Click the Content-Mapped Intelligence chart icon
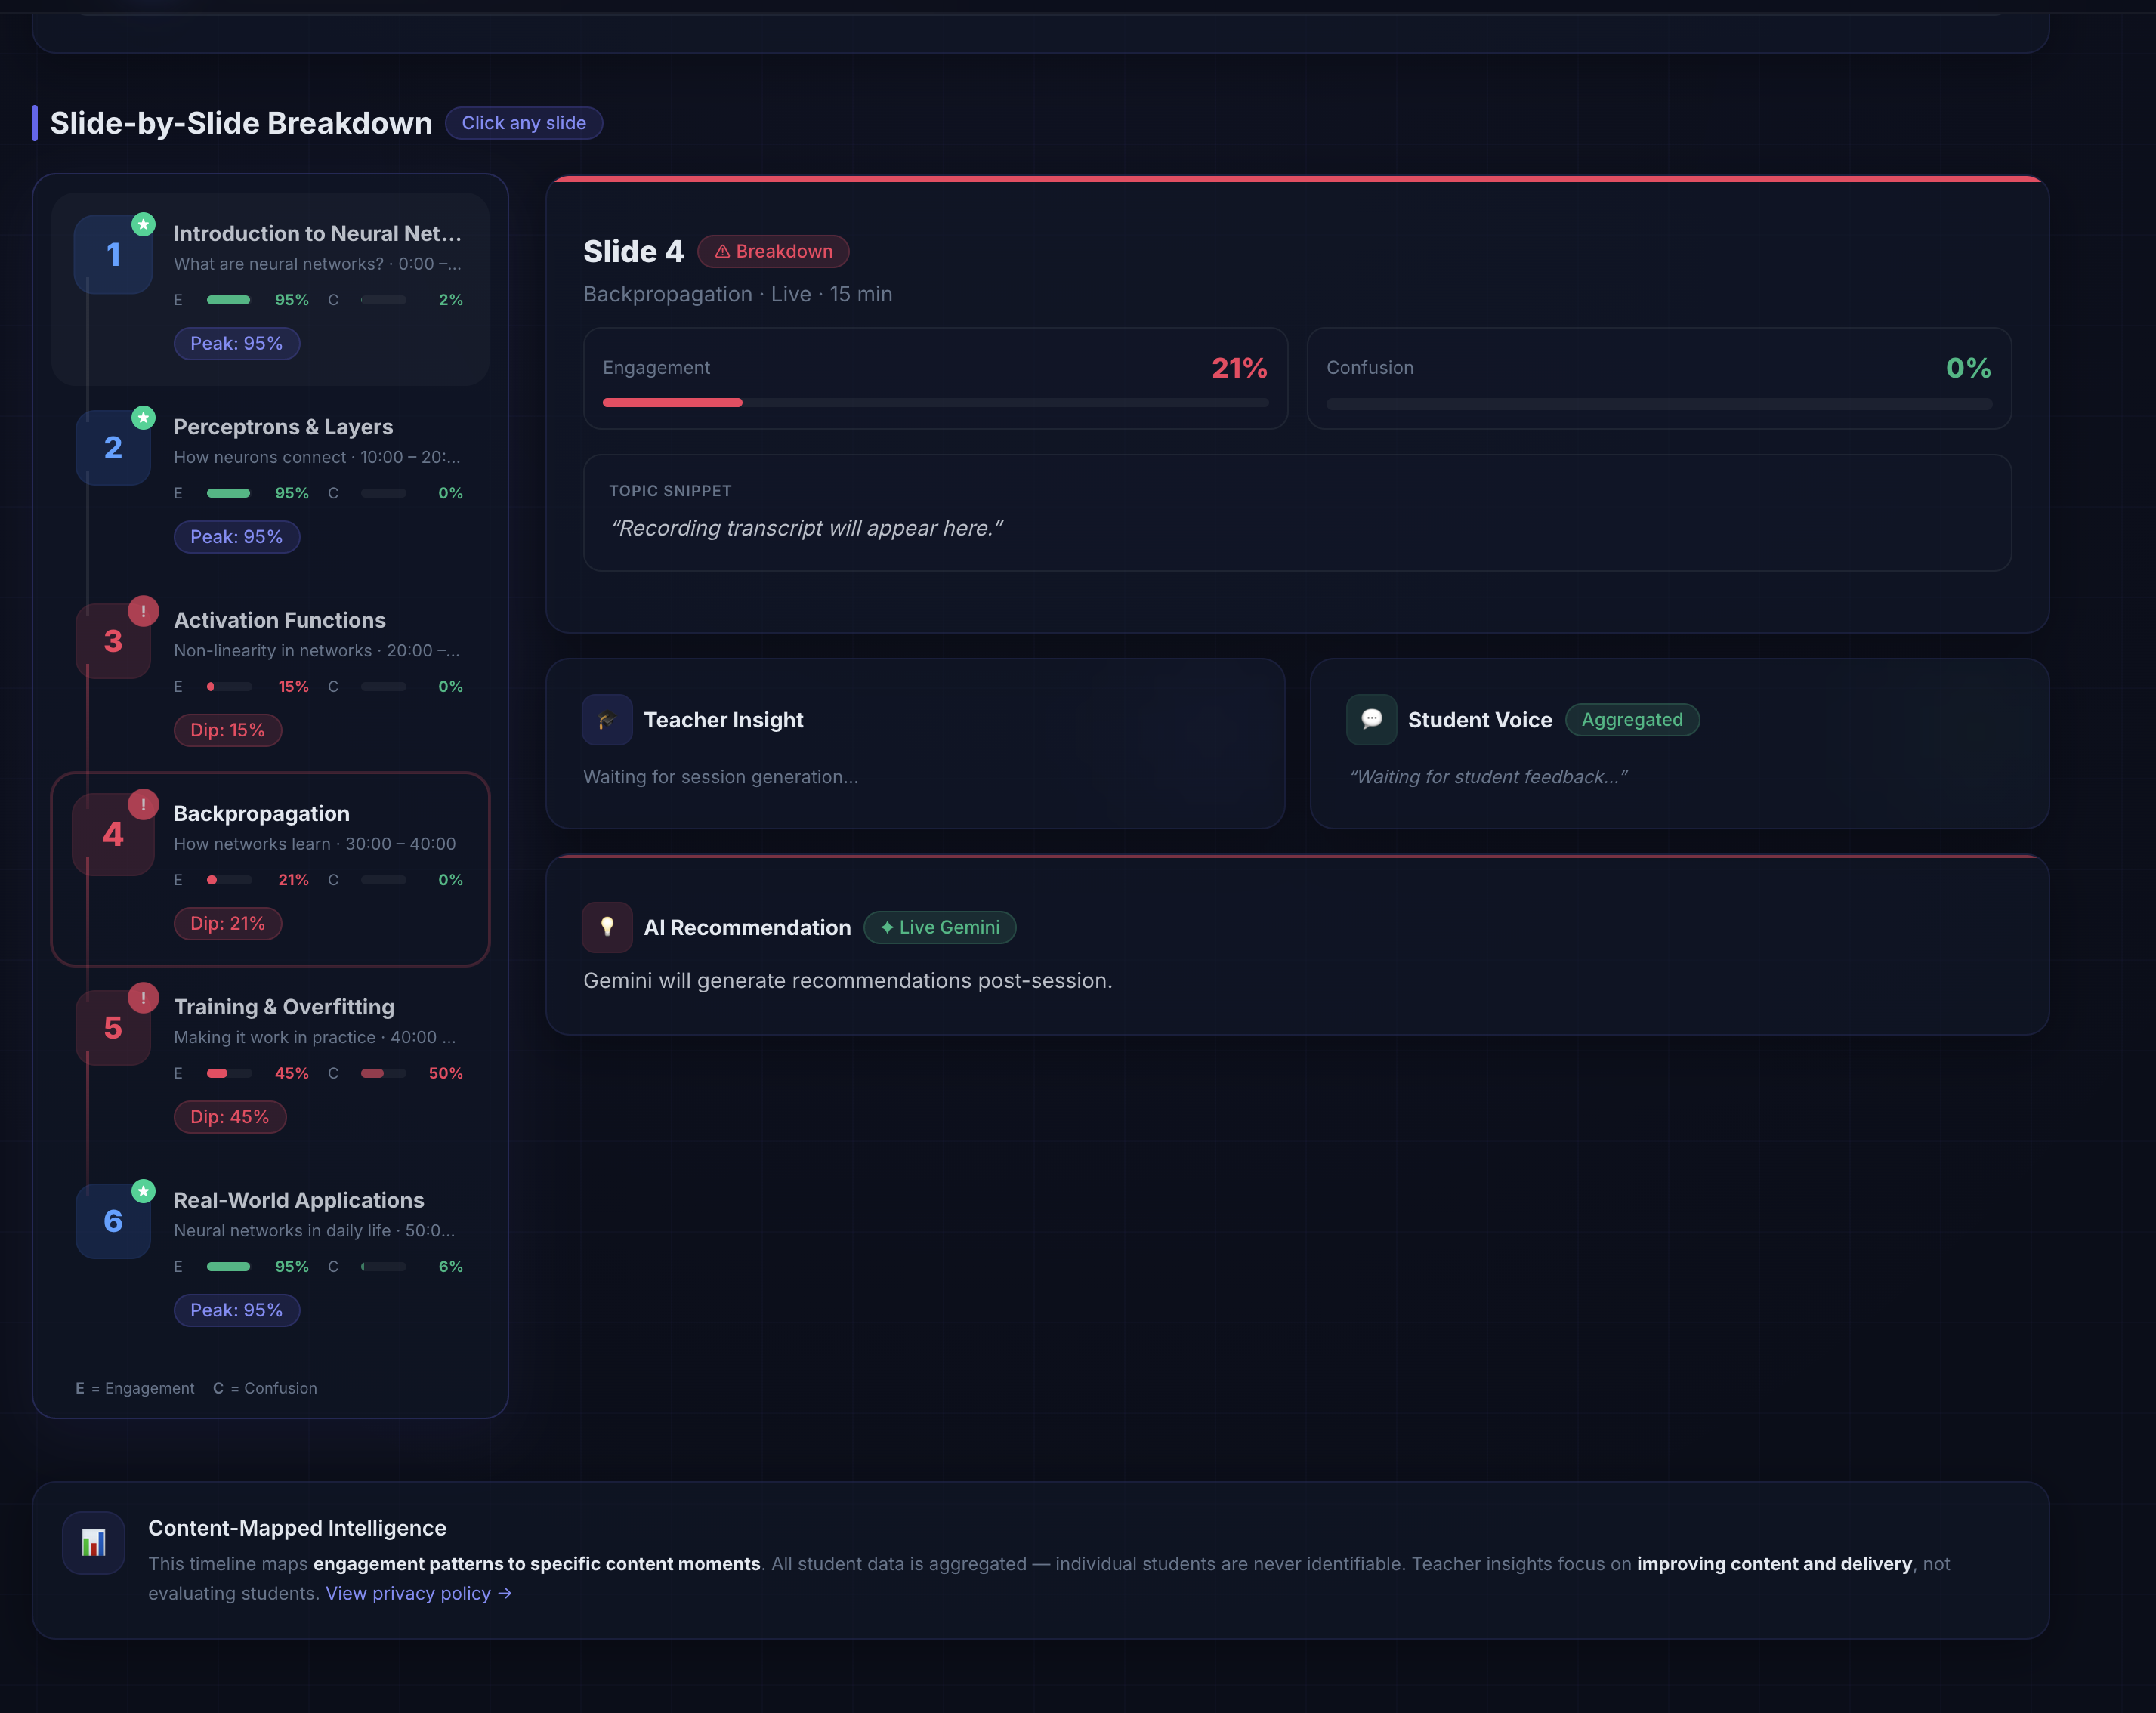 (x=93, y=1542)
